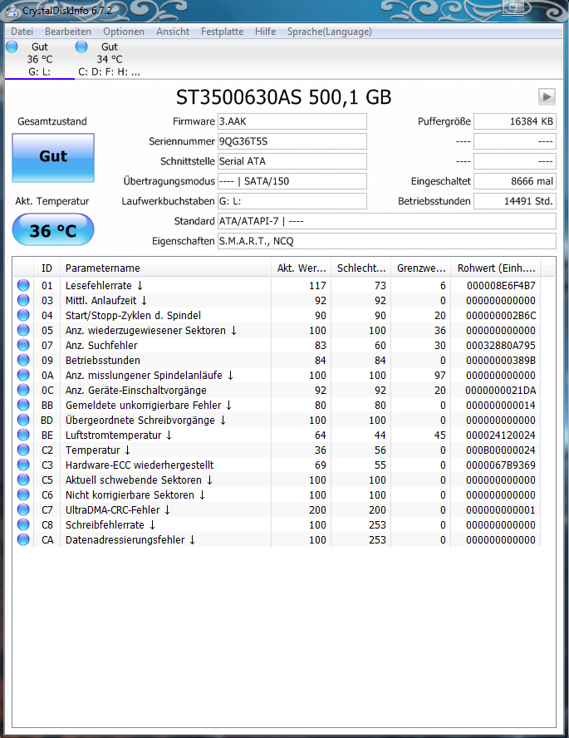The width and height of the screenshot is (569, 738).
Task: Select the C: D: F: H: disk tab
Action: (x=109, y=59)
